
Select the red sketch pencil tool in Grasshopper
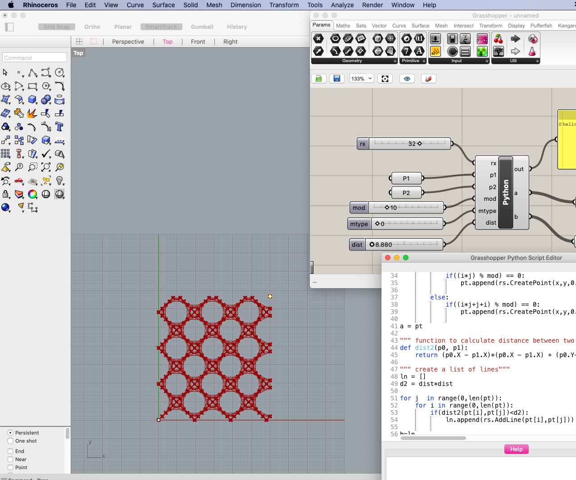[428, 78]
